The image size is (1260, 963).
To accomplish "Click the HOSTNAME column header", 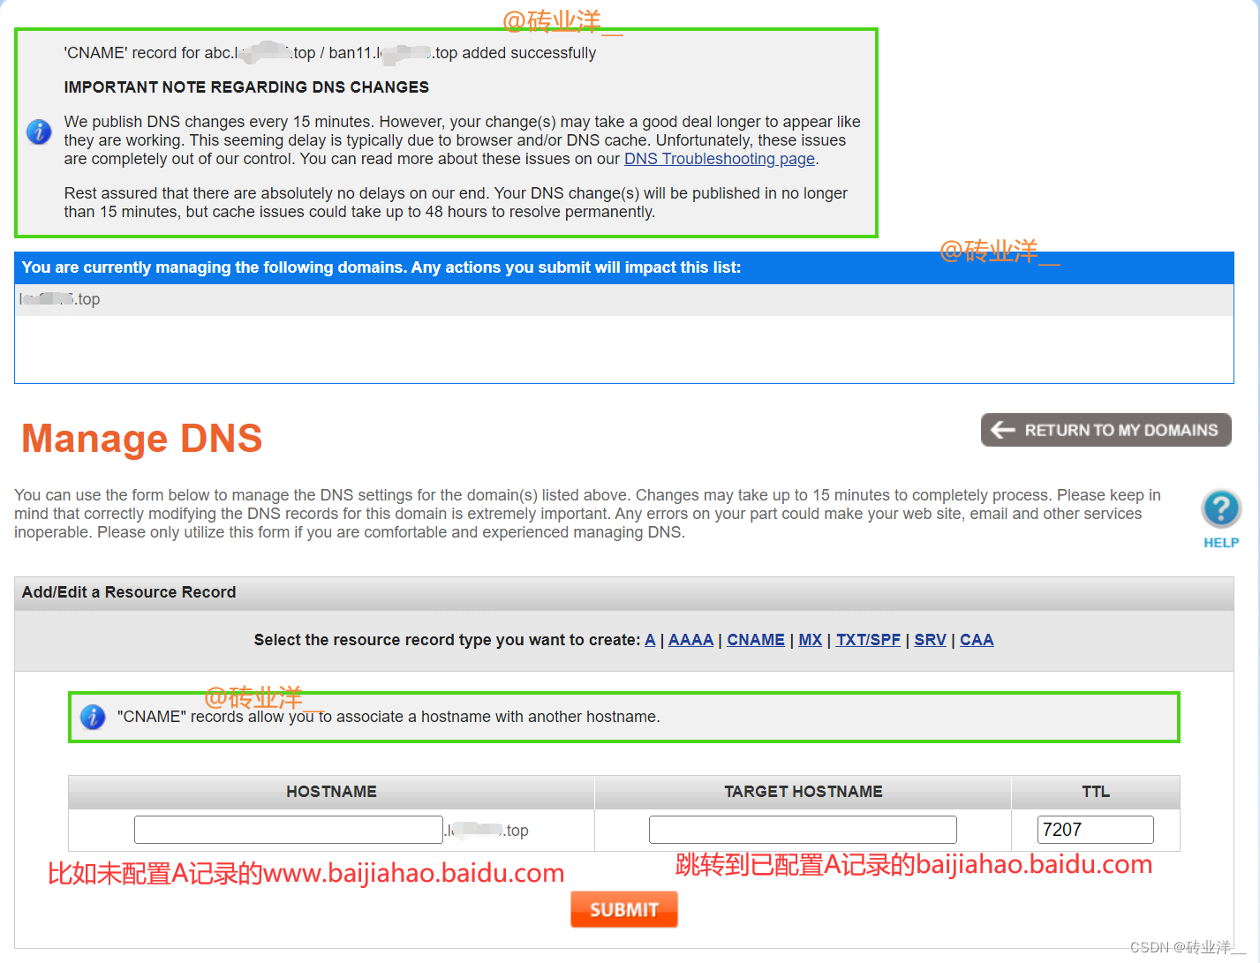I will click(331, 792).
